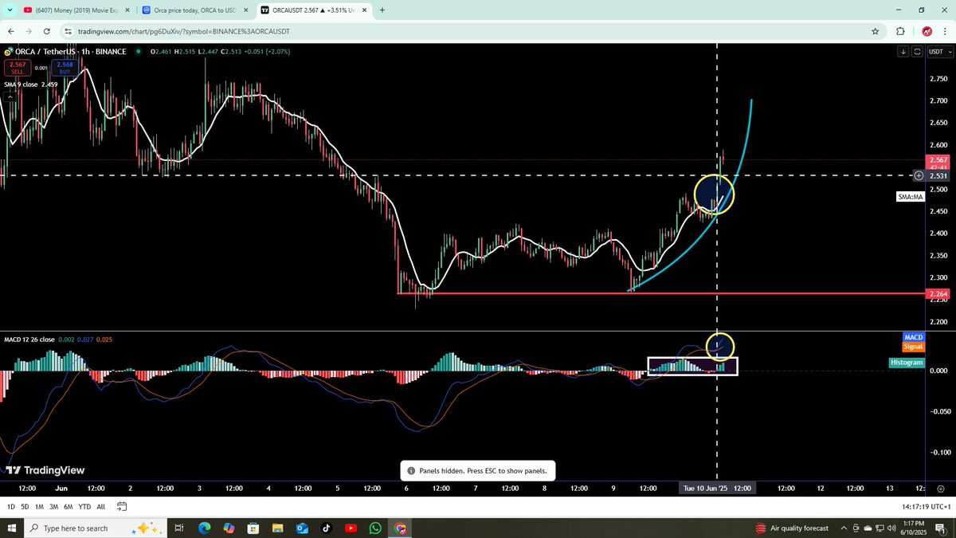Click the orange Signal label
The image size is (956, 538).
click(912, 347)
